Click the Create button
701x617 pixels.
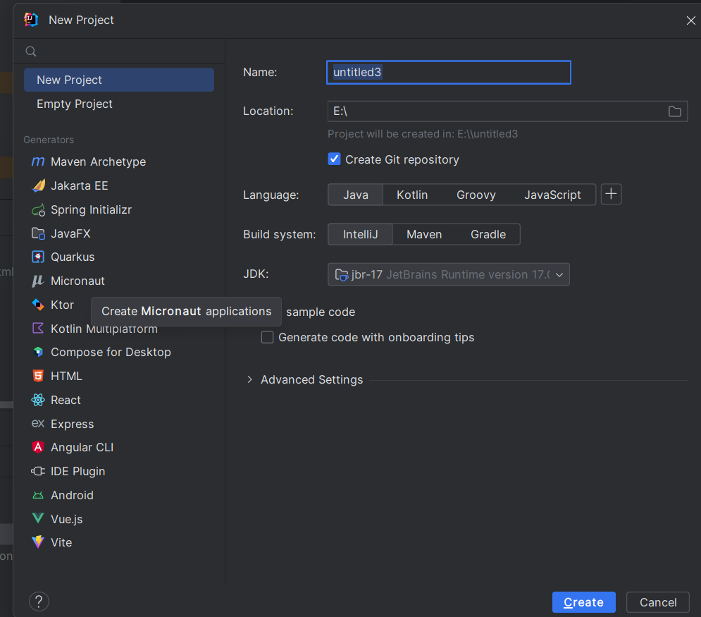(x=583, y=602)
